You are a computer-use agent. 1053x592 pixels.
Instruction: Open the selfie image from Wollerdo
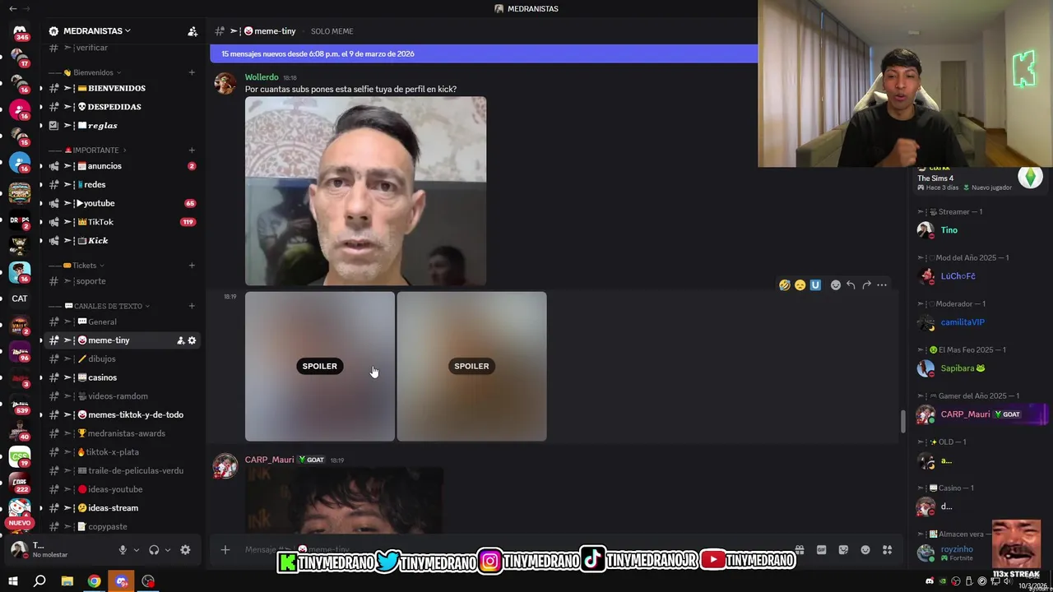[365, 191]
